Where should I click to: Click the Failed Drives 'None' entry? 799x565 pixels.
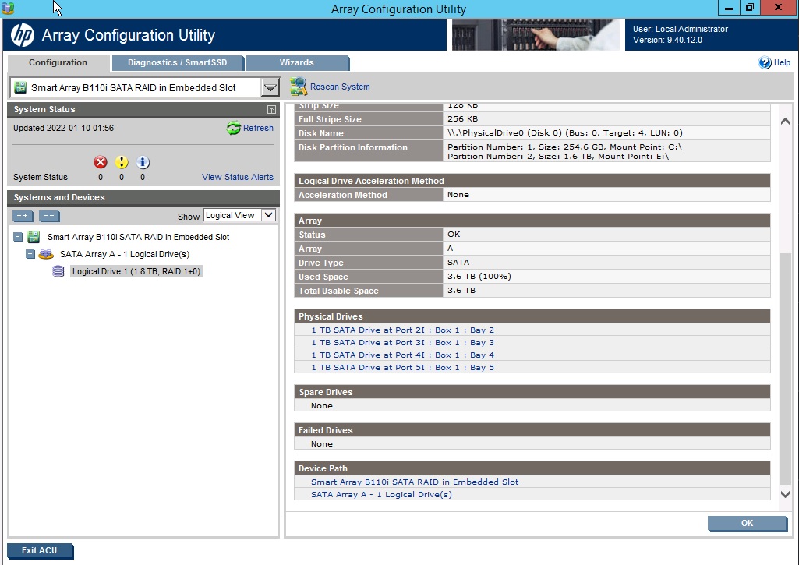click(x=321, y=443)
